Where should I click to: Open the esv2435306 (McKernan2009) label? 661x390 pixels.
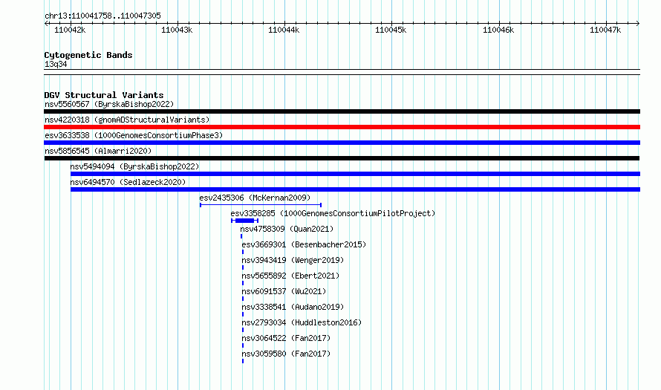coord(255,198)
